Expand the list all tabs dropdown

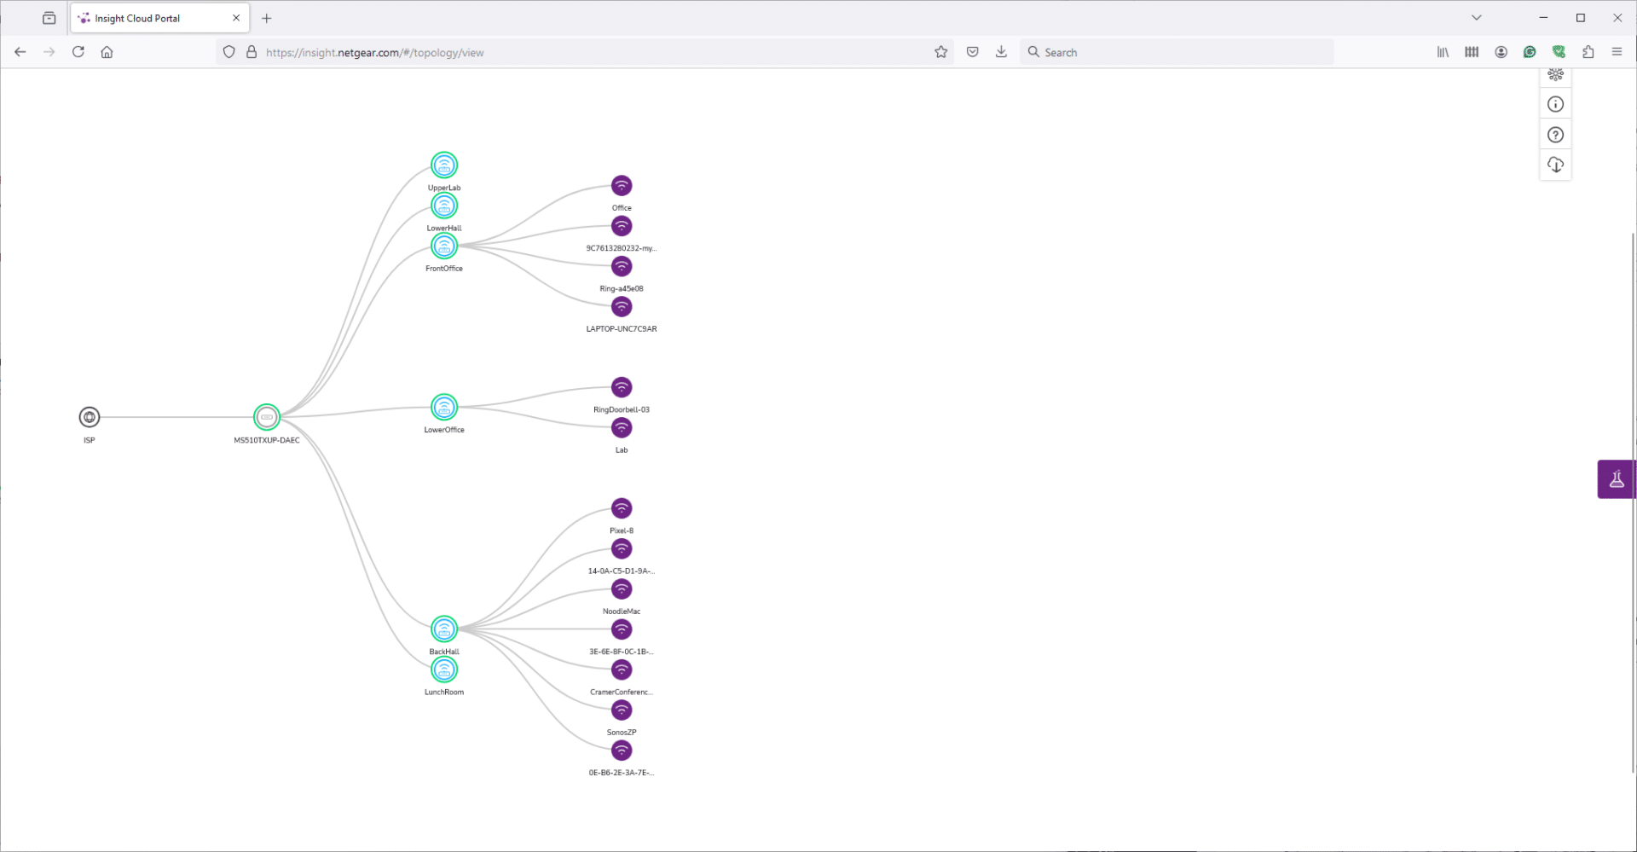point(1477,18)
